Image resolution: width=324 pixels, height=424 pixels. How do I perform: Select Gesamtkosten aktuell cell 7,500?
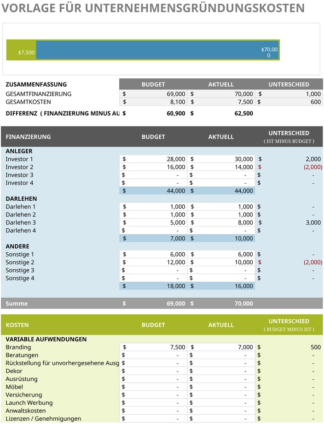pyautogui.click(x=221, y=102)
